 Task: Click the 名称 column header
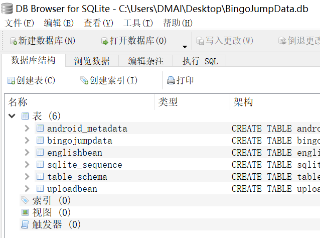click(x=80, y=102)
